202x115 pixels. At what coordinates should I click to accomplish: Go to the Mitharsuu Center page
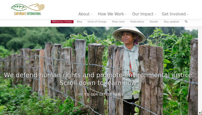62,22
